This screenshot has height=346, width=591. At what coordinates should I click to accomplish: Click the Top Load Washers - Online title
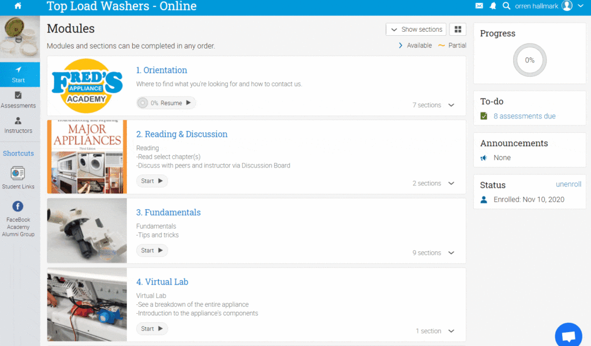click(x=121, y=6)
